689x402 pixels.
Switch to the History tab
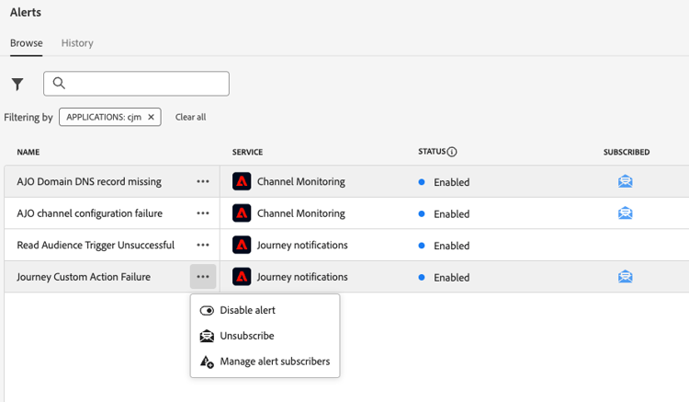77,43
